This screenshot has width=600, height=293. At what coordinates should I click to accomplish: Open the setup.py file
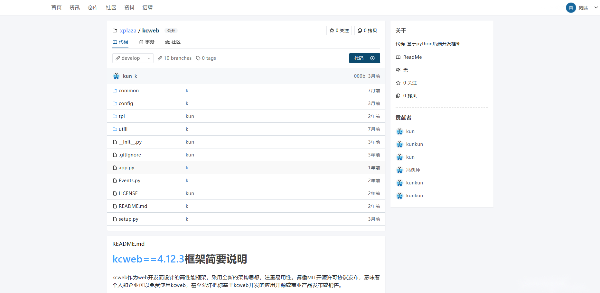pyautogui.click(x=128, y=219)
